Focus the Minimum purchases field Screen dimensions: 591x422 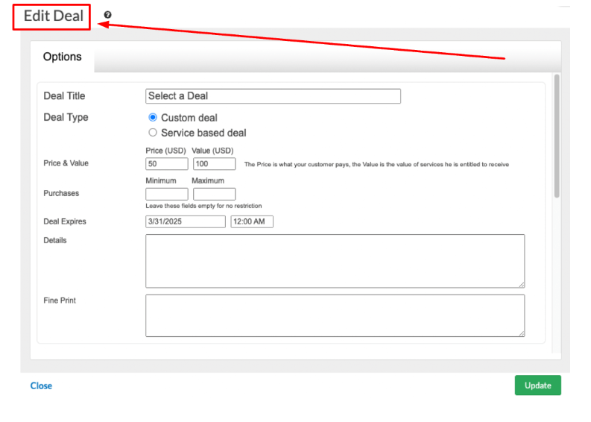(x=167, y=194)
